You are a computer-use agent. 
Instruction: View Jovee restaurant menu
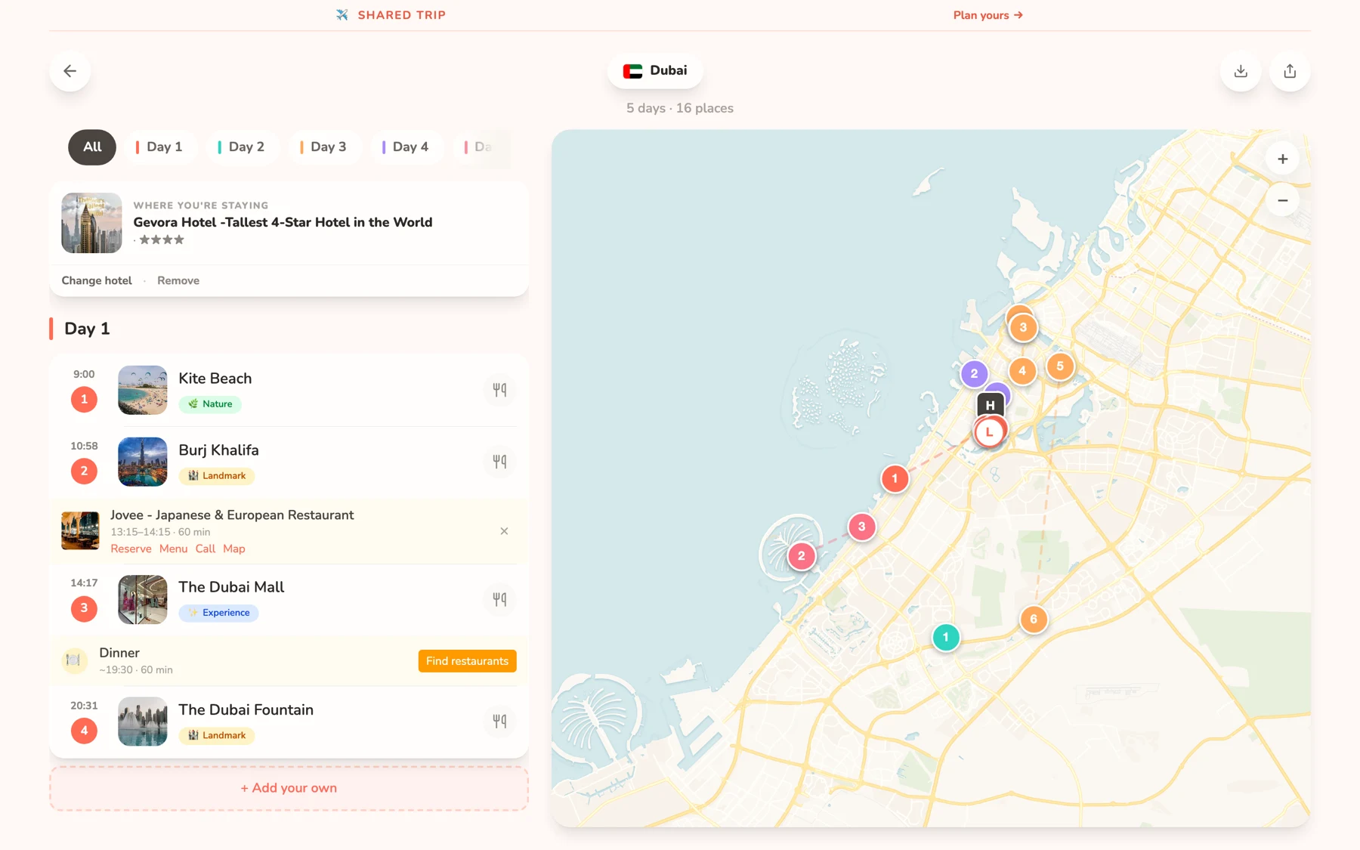point(173,549)
